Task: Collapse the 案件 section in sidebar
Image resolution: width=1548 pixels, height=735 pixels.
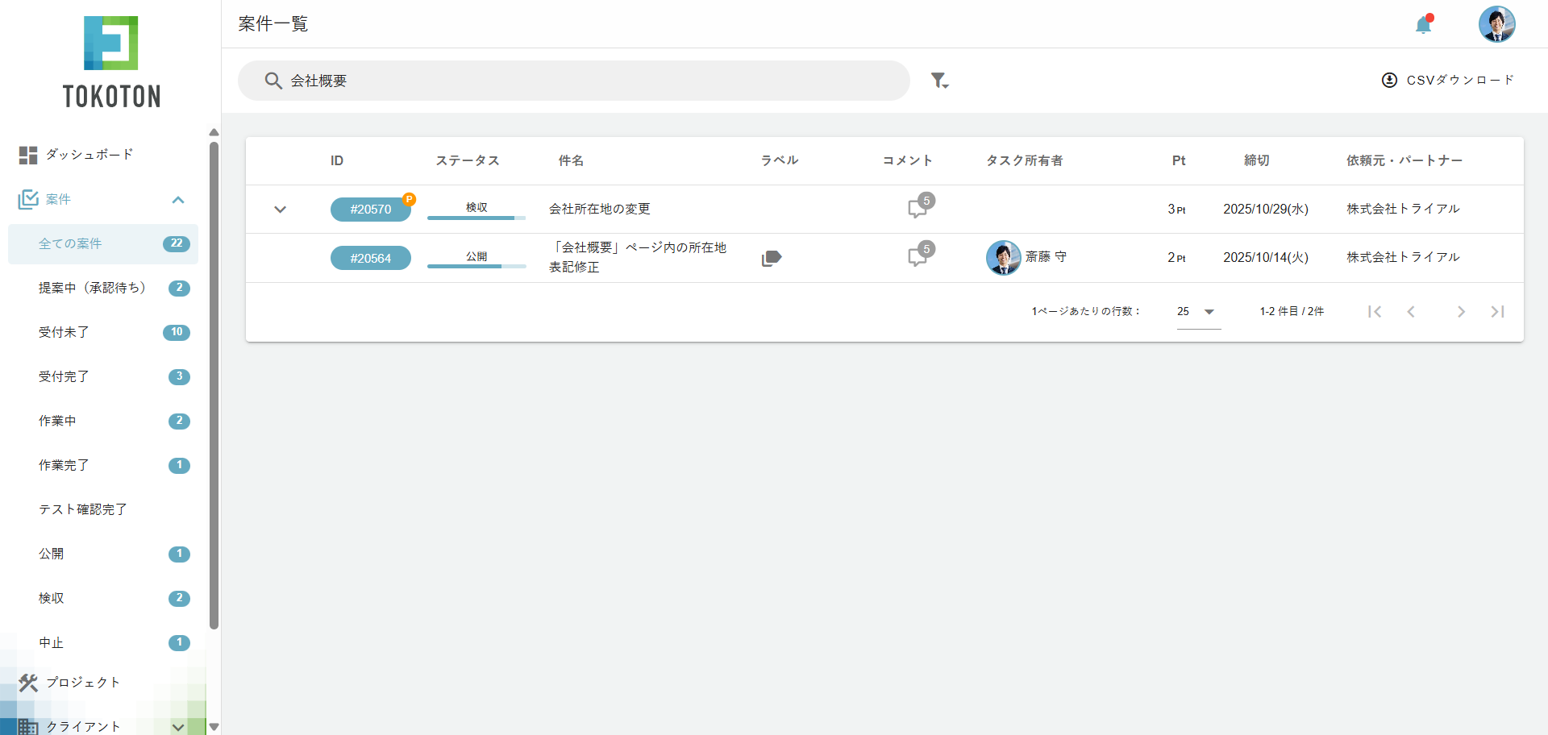Action: [x=177, y=199]
